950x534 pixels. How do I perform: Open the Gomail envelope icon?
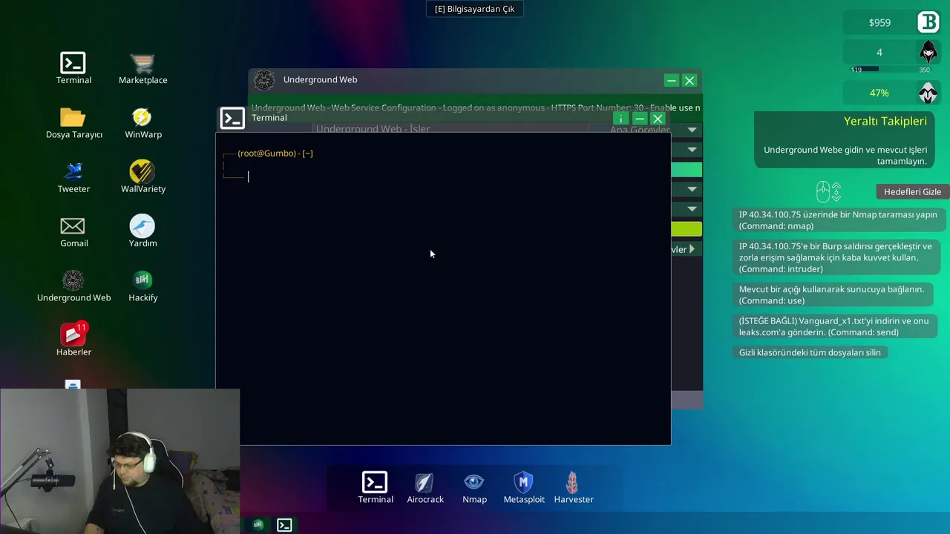[73, 226]
